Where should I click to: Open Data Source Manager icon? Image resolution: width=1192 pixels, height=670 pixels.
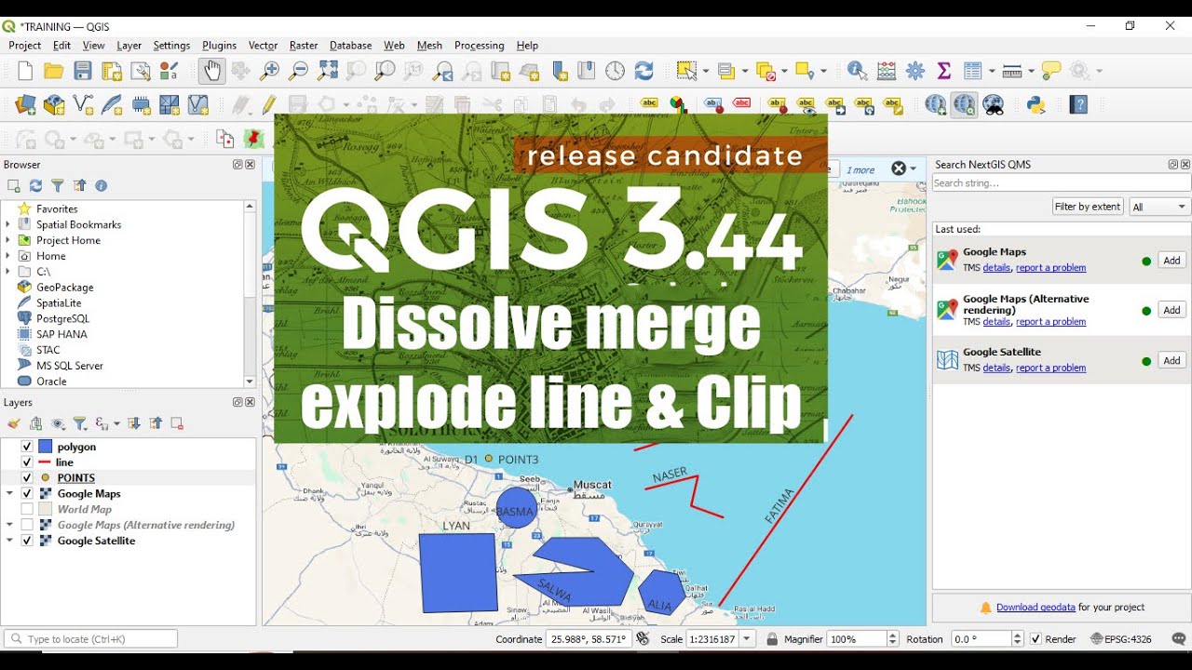[x=25, y=105]
